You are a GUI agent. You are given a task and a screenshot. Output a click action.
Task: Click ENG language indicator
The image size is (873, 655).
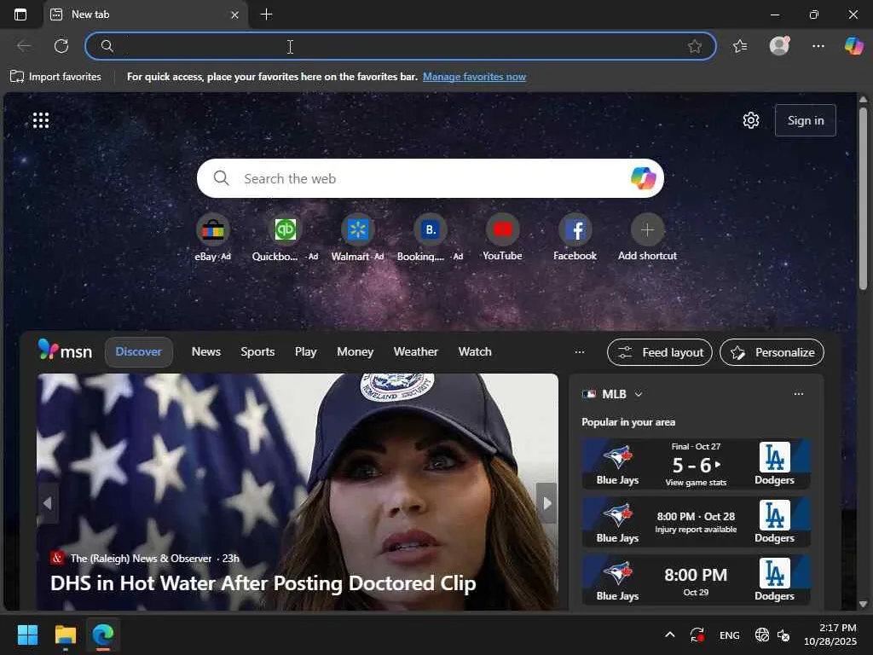tap(730, 635)
